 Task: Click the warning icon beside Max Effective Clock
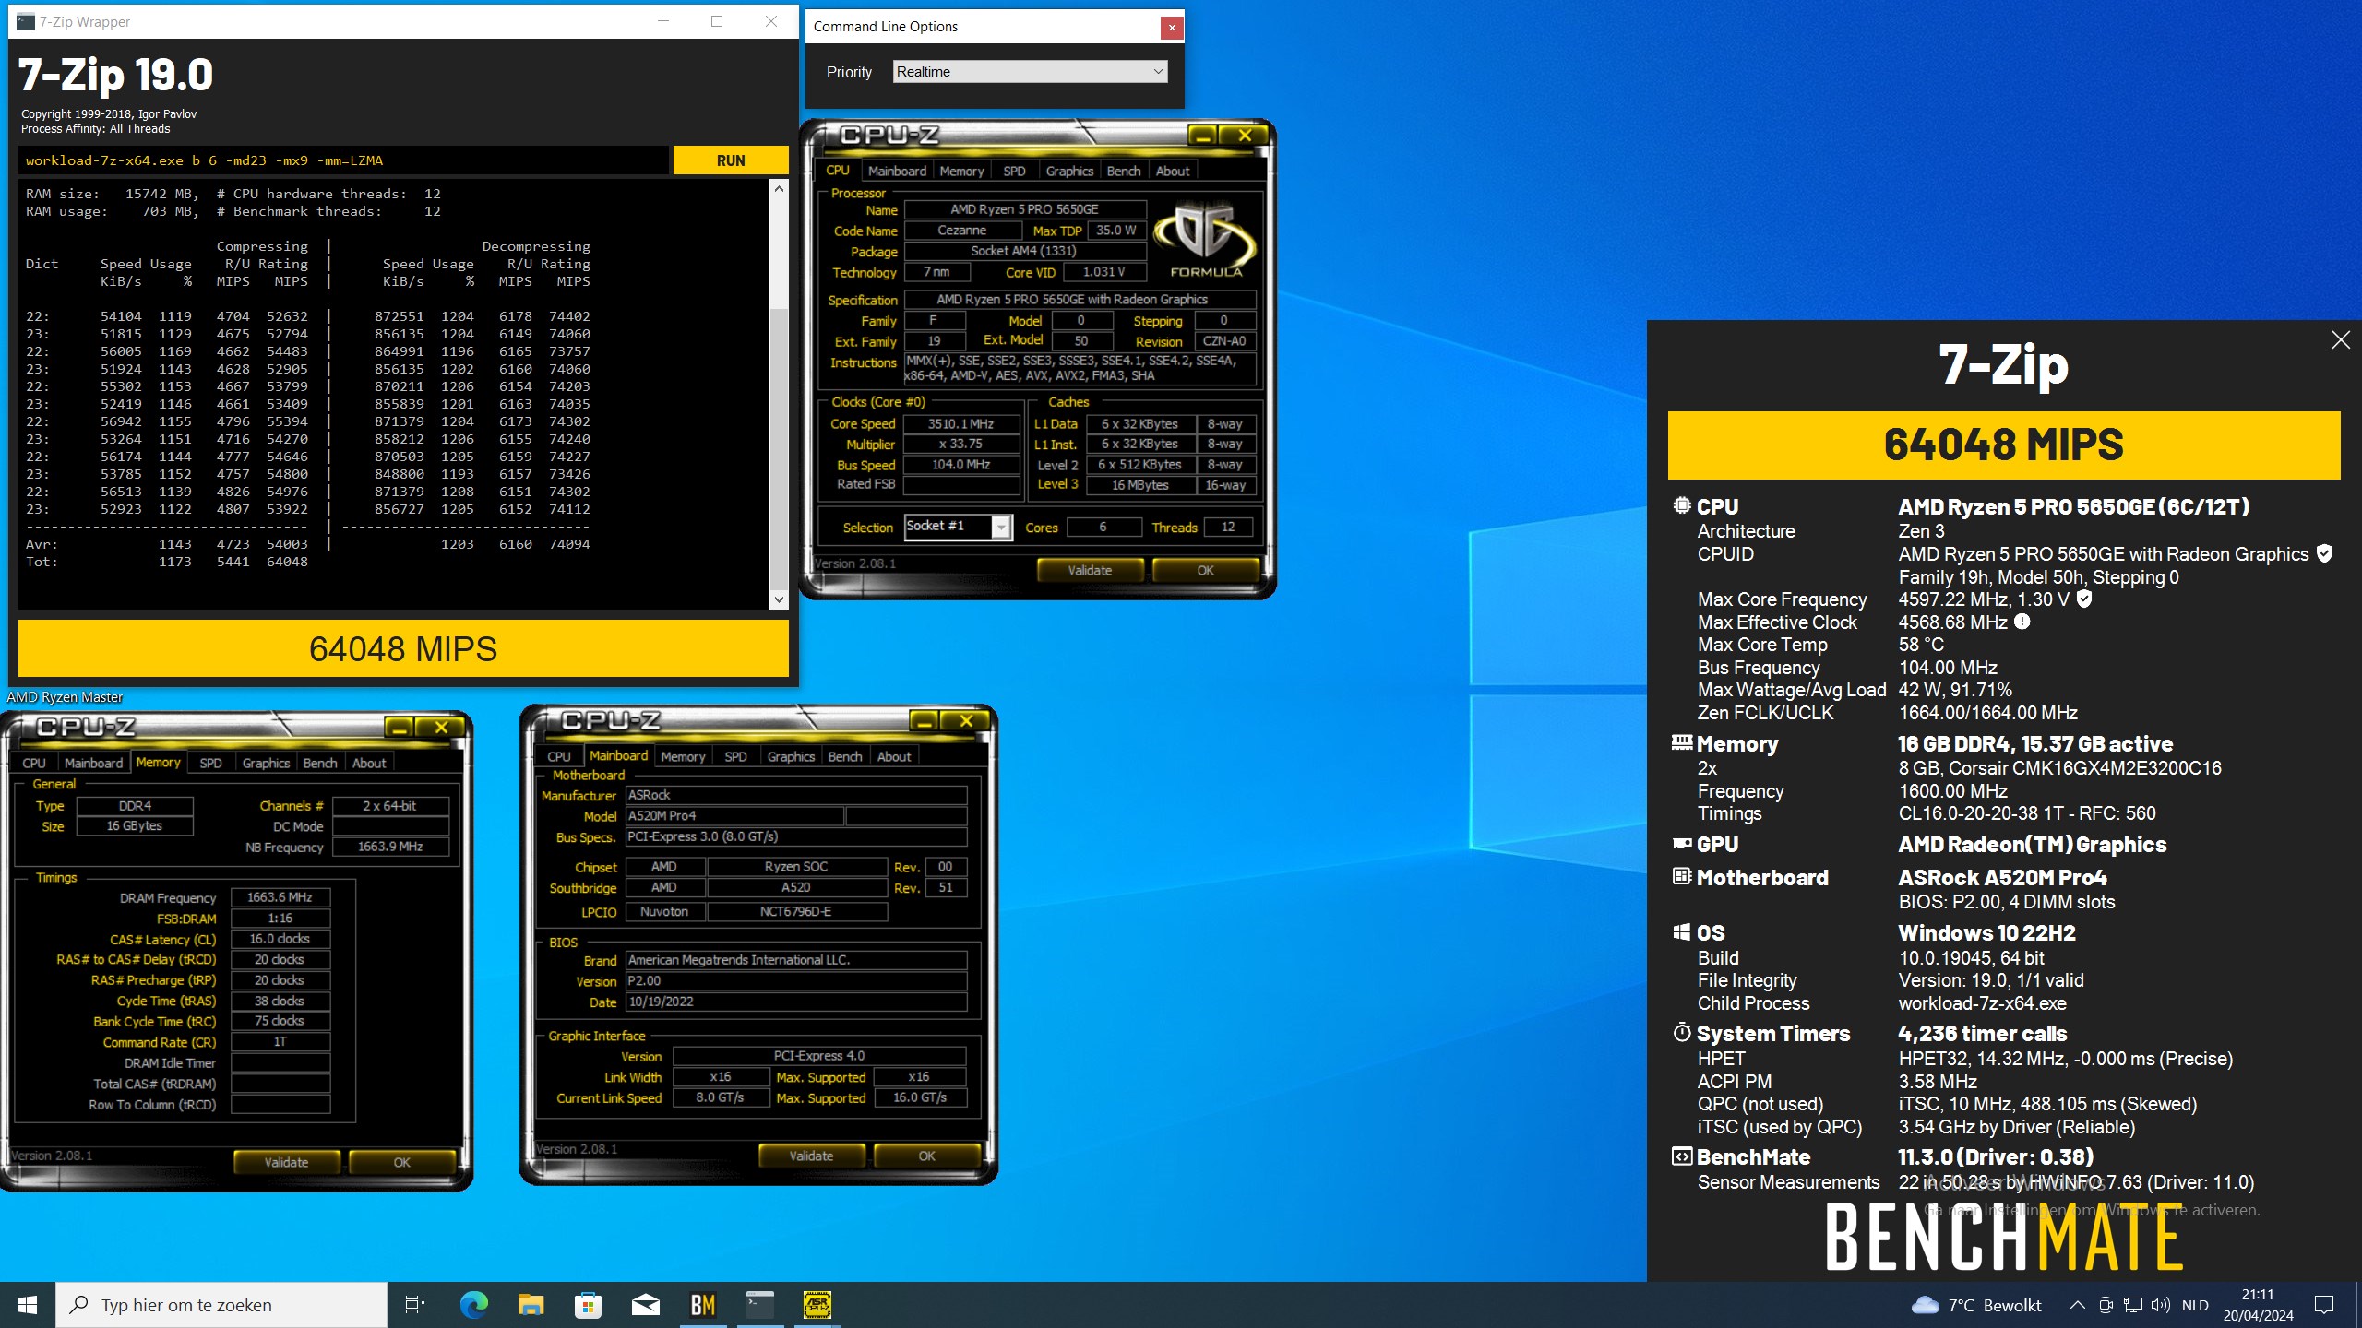(x=2022, y=622)
